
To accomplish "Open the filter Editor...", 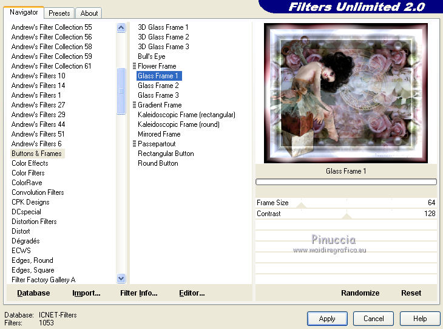I will pos(192,293).
